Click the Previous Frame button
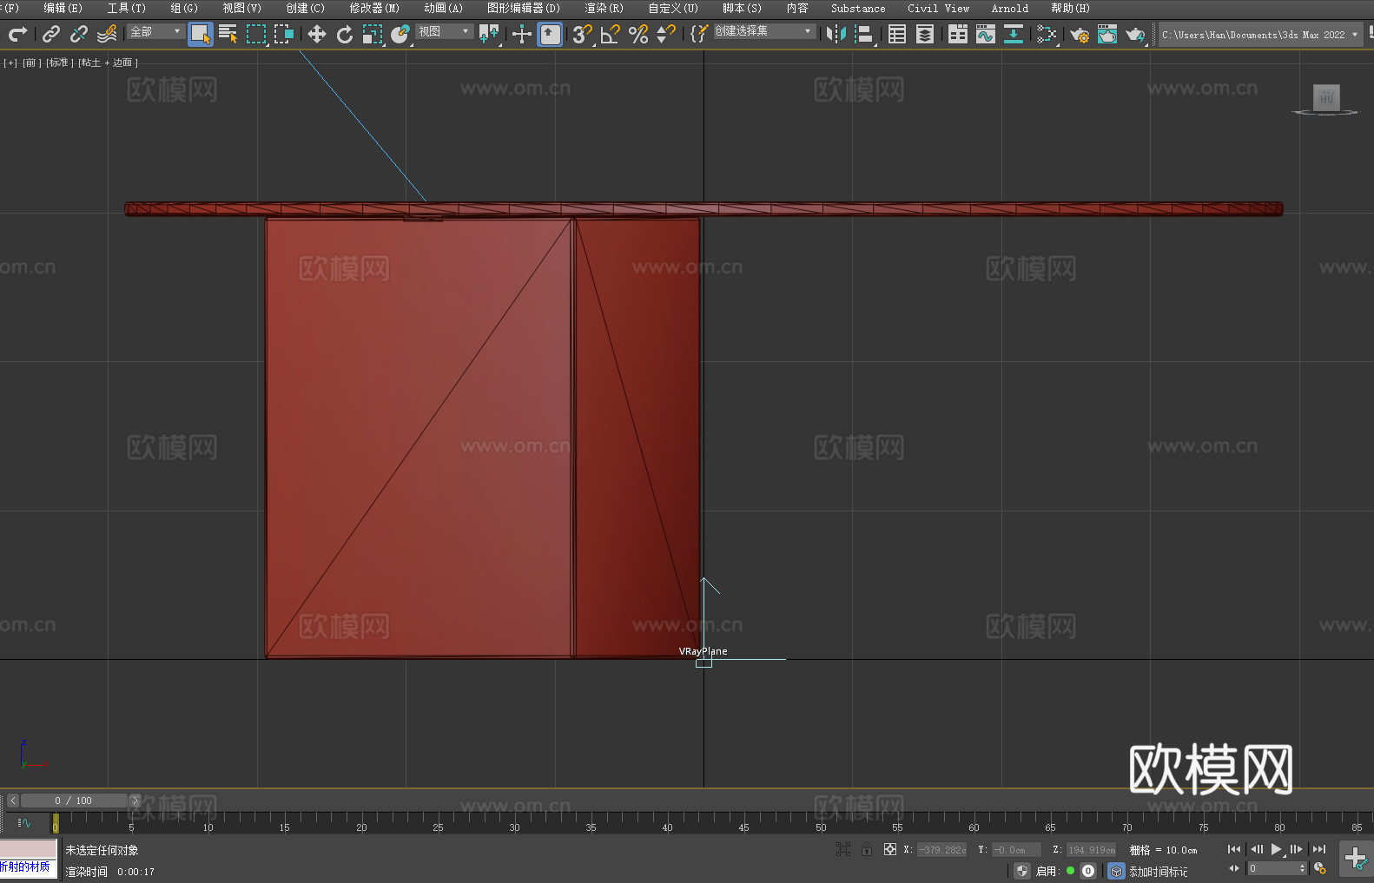This screenshot has height=883, width=1374. point(1256,849)
